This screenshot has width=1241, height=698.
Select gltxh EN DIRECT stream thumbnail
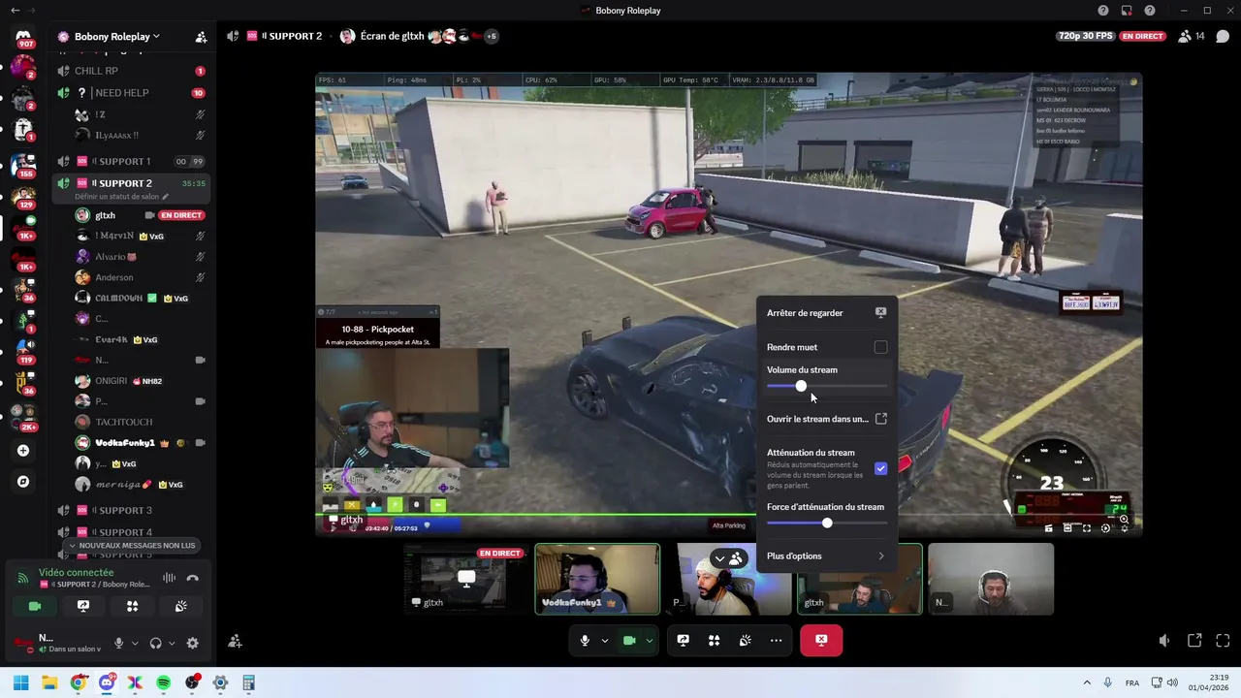point(465,579)
